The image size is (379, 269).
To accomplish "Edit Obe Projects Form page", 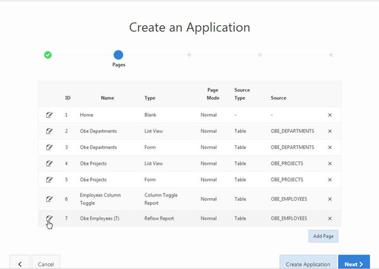I will [x=49, y=179].
